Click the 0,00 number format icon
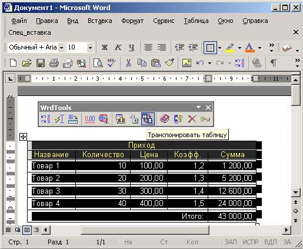This screenshot has width=303, height=249. [90, 119]
